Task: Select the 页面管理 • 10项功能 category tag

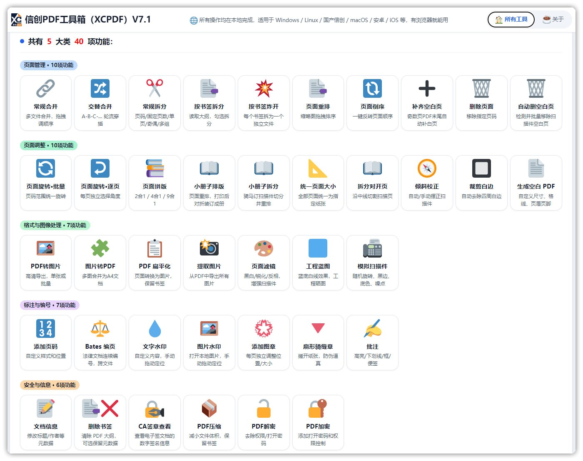Action: [x=49, y=65]
